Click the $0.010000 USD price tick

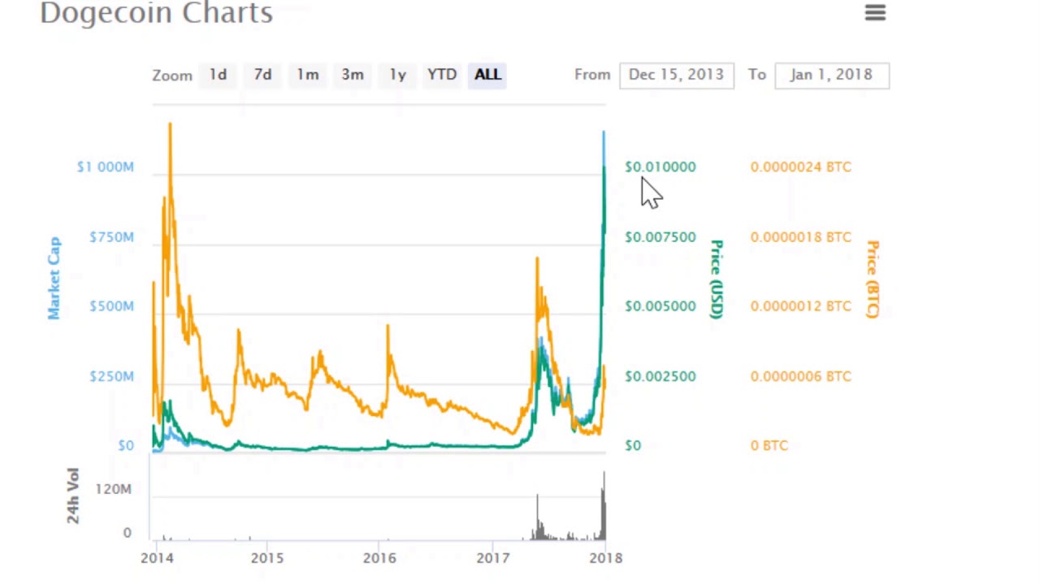(x=660, y=167)
